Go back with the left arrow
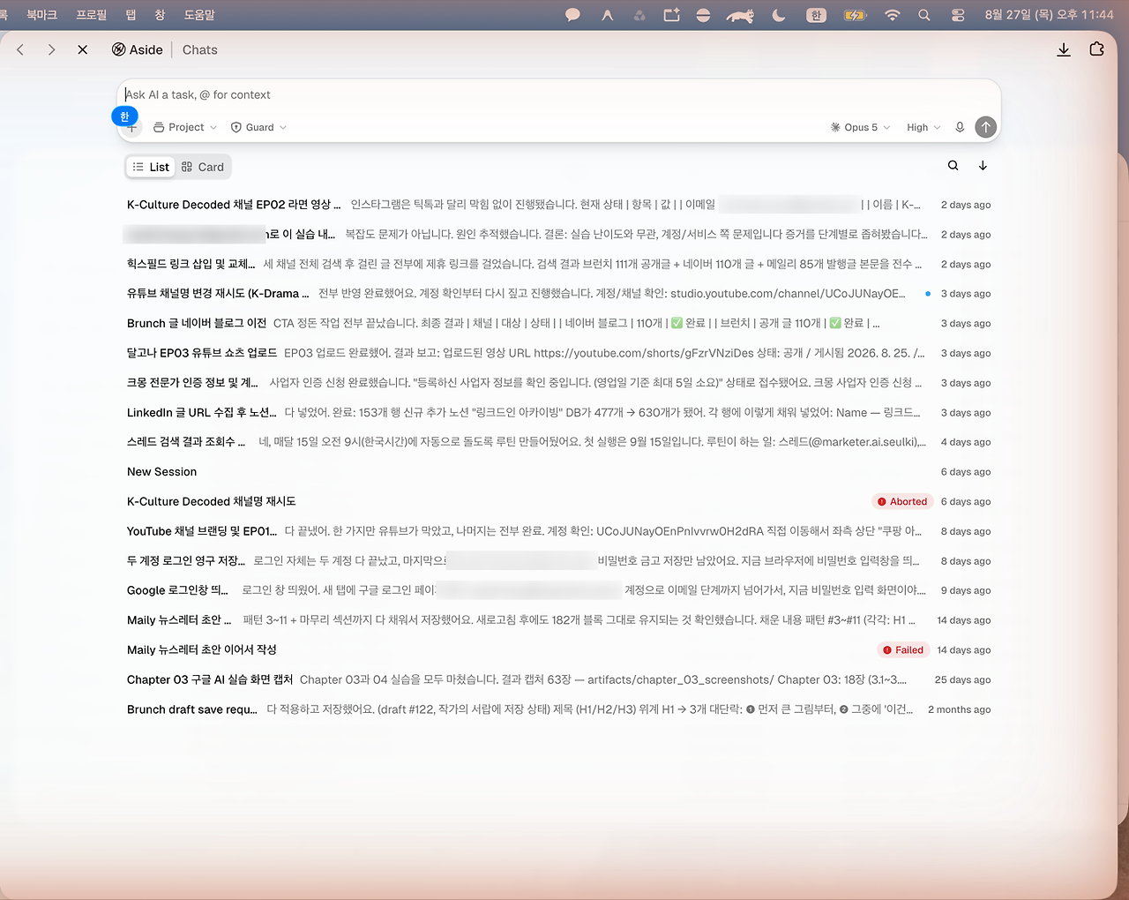1129x900 pixels. (x=20, y=49)
